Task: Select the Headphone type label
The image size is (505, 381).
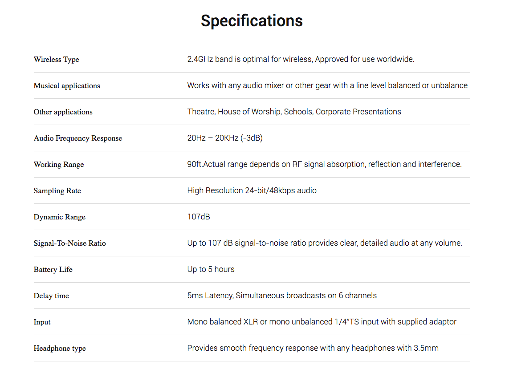Action: point(60,349)
